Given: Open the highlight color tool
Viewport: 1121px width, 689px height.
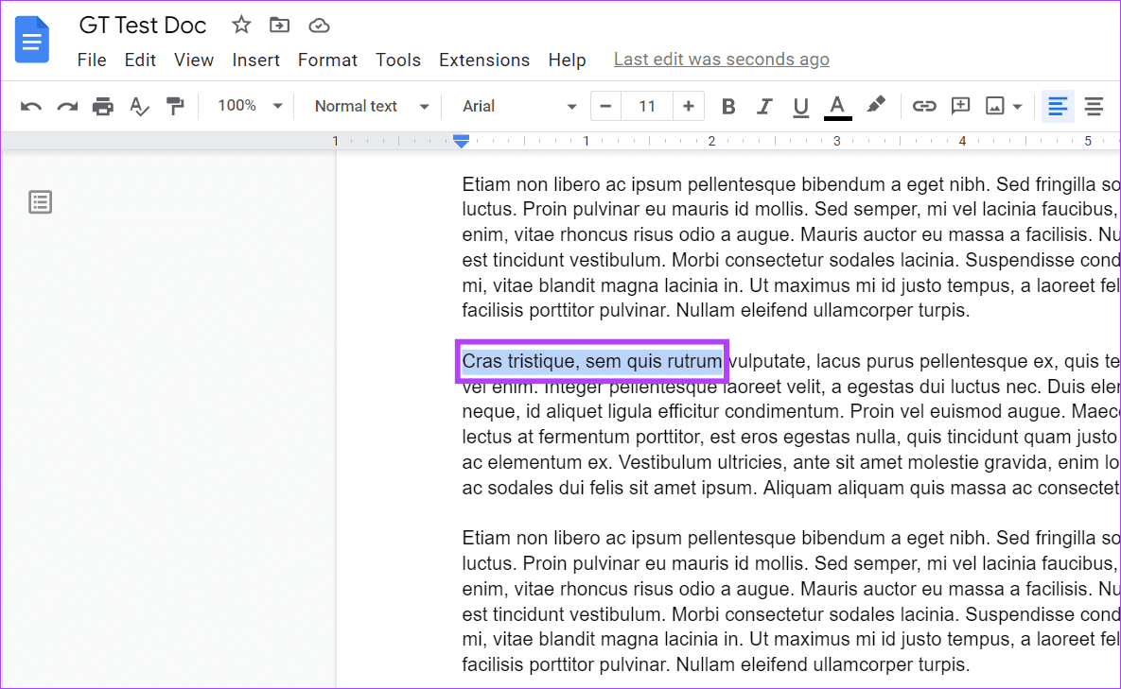Looking at the screenshot, I should pos(876,106).
